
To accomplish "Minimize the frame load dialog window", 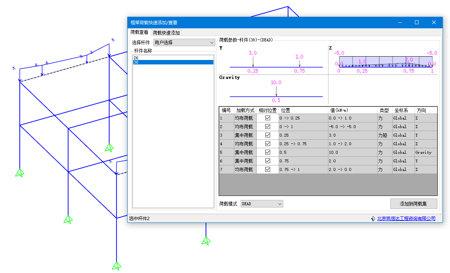I will coord(400,22).
